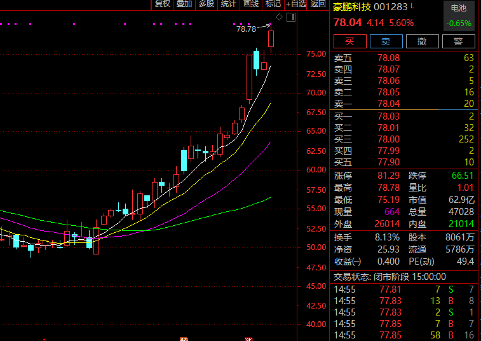
Task: Select the 叠加 overlay toolbar item
Action: click(184, 4)
